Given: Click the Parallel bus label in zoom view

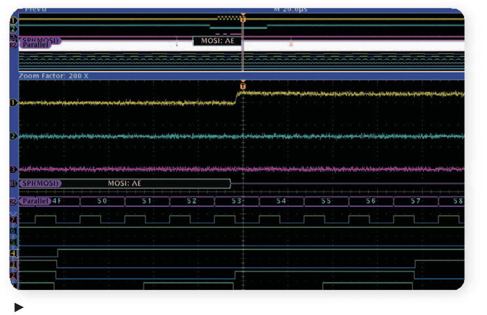Looking at the screenshot, I should pyautogui.click(x=35, y=201).
